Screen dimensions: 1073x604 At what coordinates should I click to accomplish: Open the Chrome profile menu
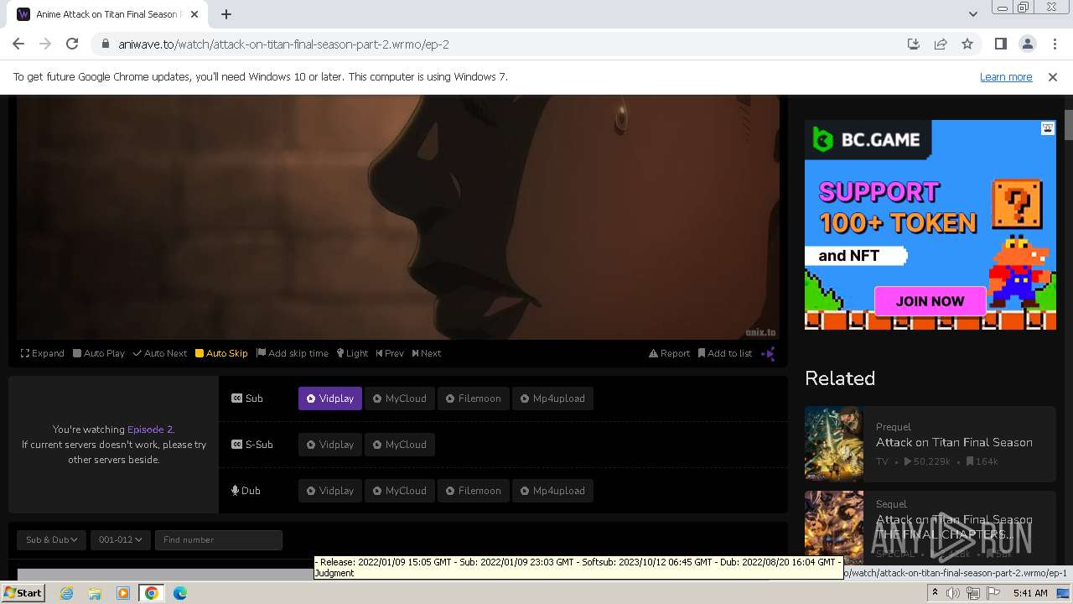click(x=1027, y=44)
